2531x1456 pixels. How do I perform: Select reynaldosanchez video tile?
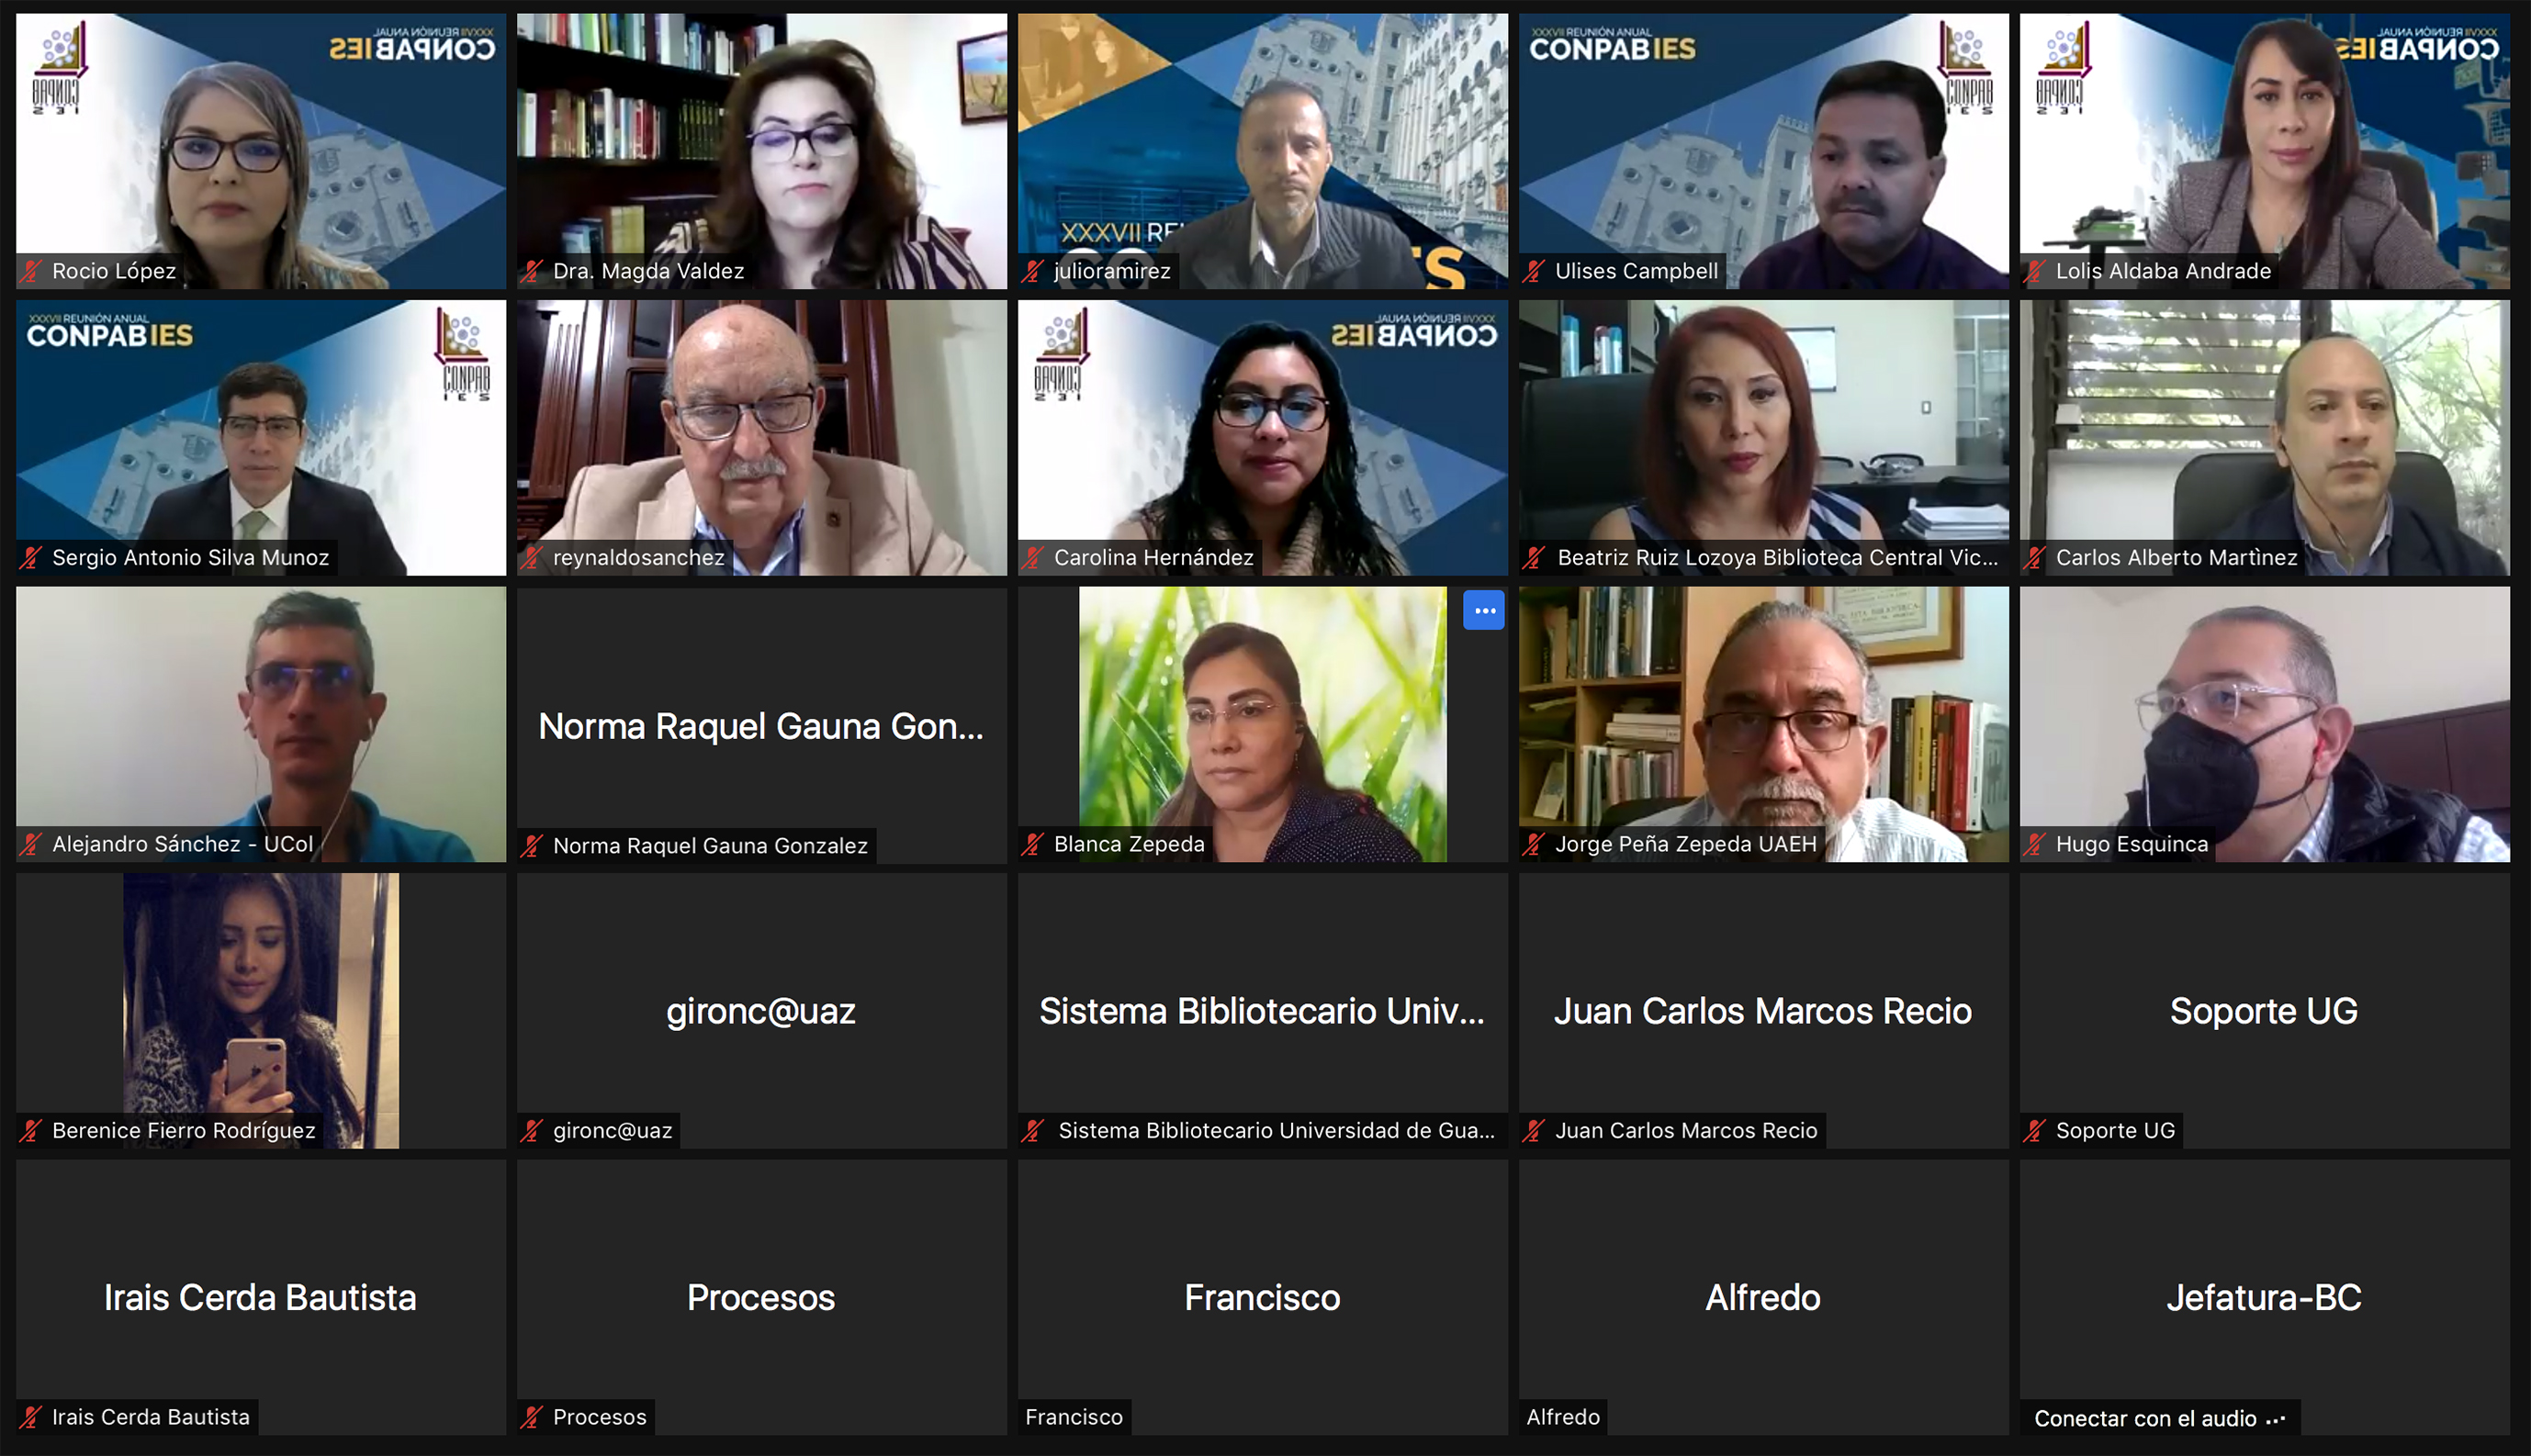click(762, 438)
